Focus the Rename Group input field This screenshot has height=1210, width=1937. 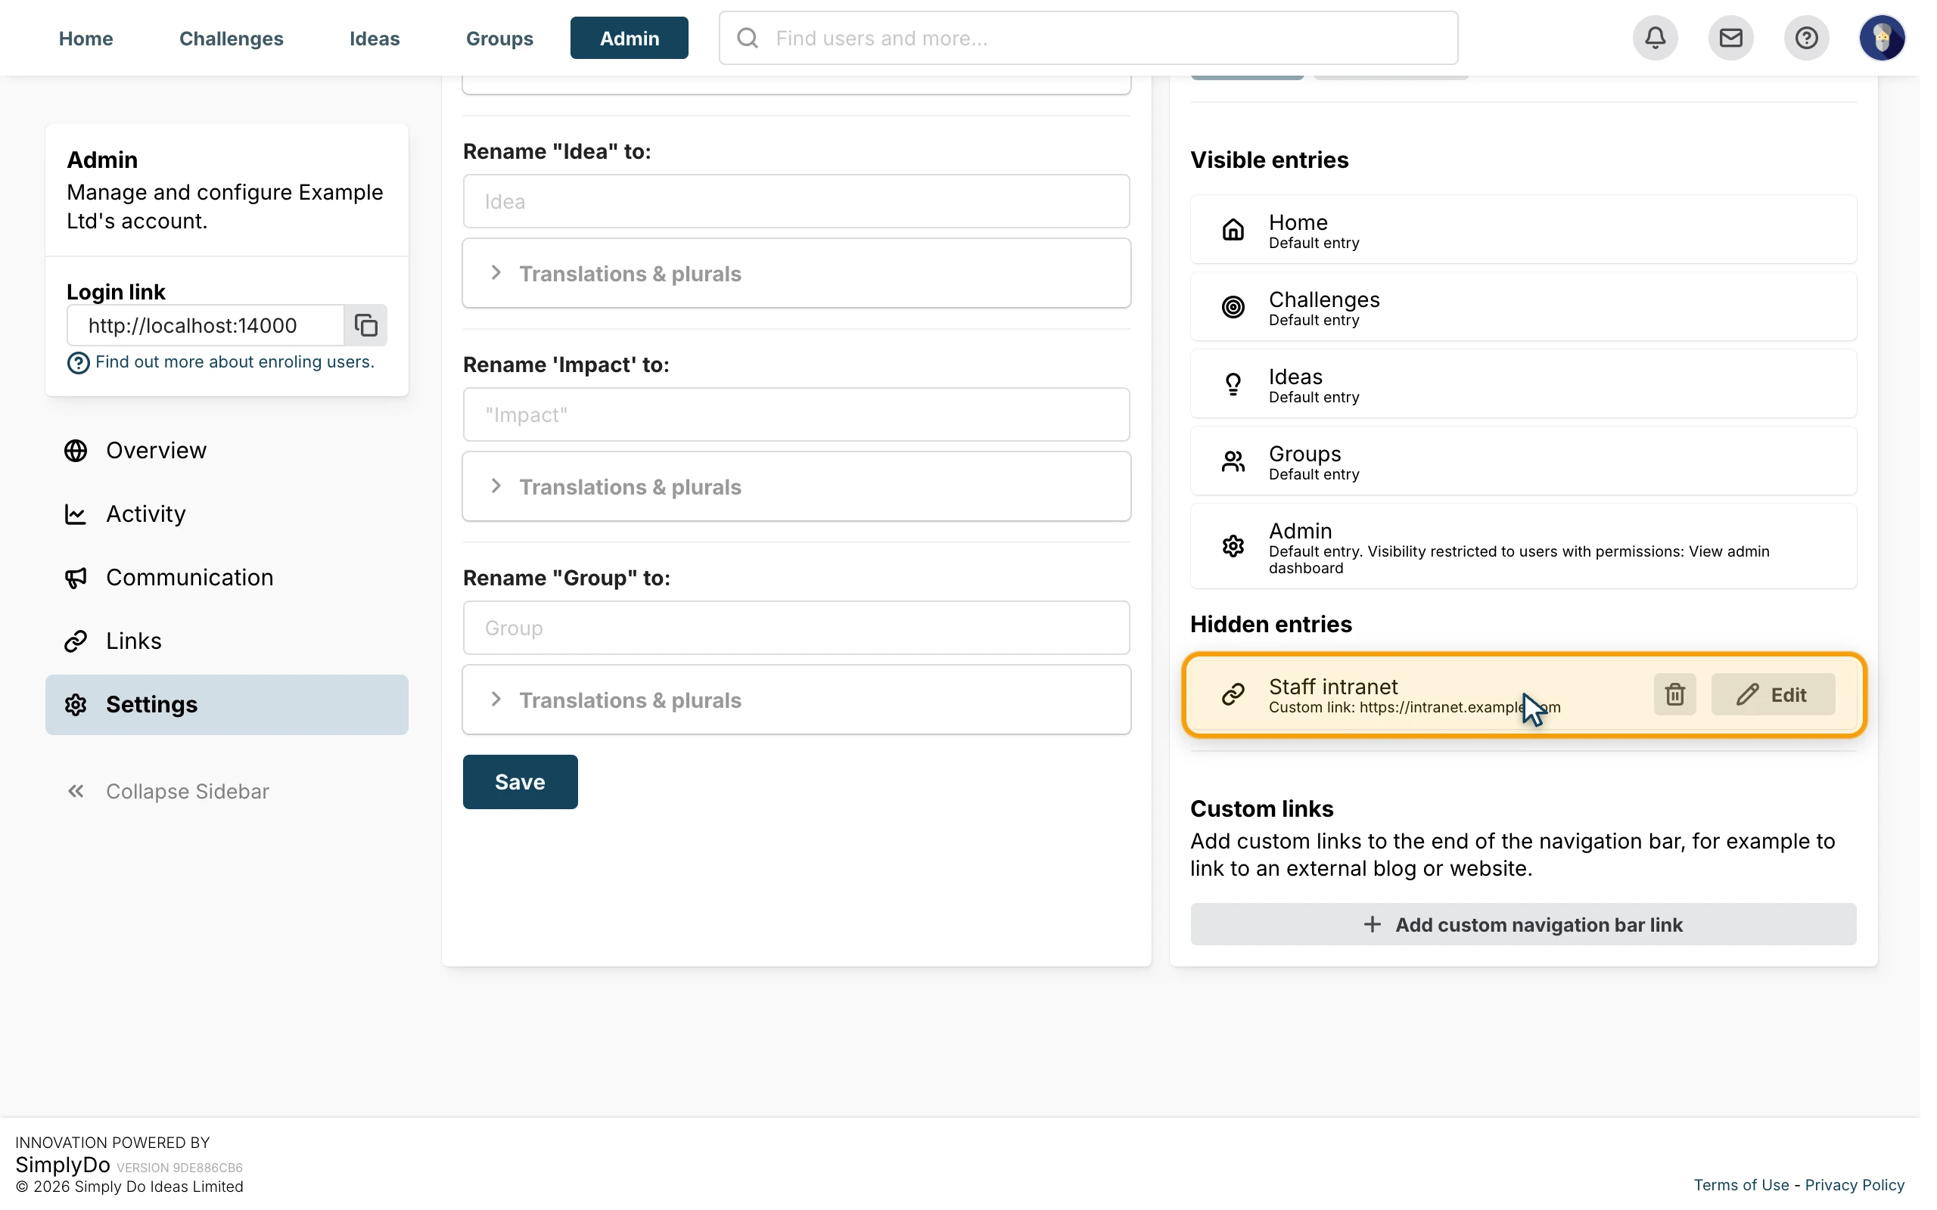(x=796, y=628)
